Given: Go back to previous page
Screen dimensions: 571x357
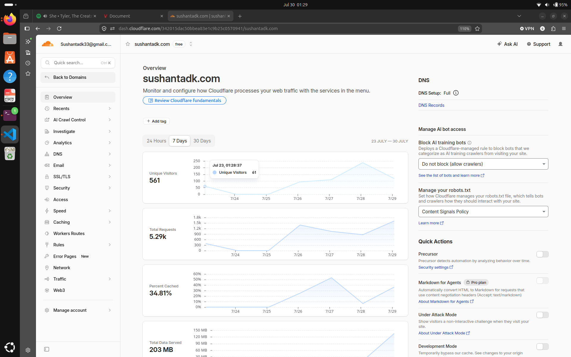Looking at the screenshot, I should click(x=38, y=29).
